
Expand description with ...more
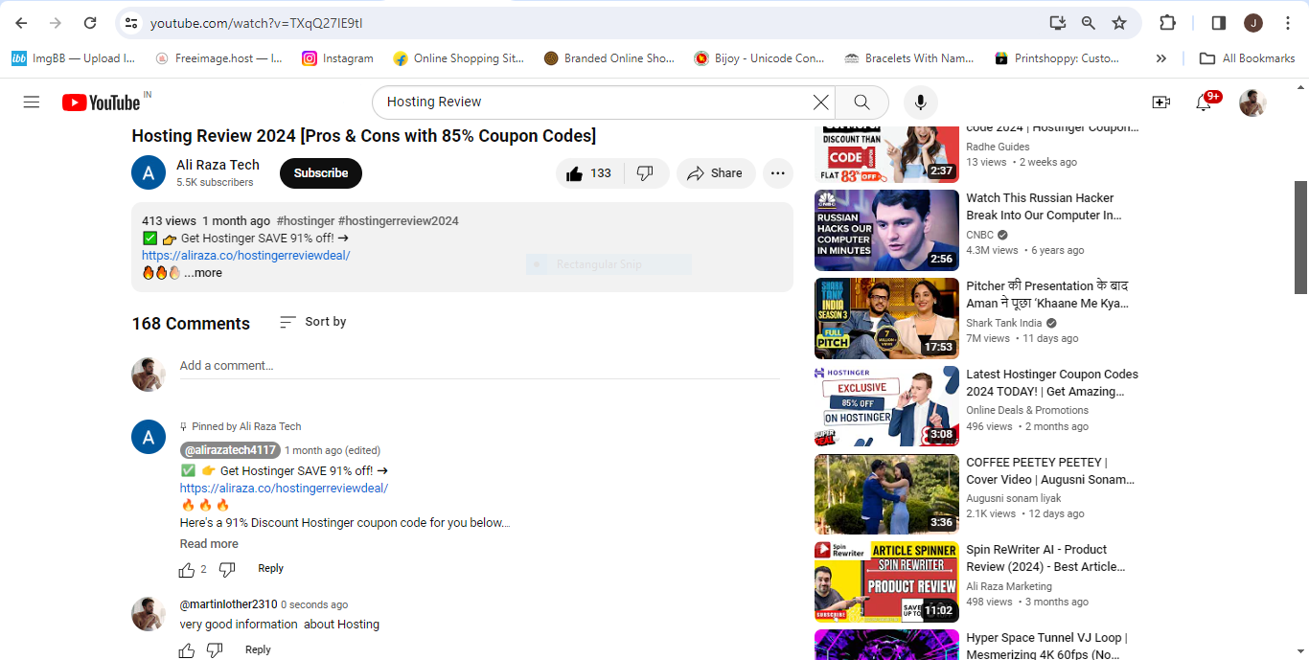coord(203,273)
